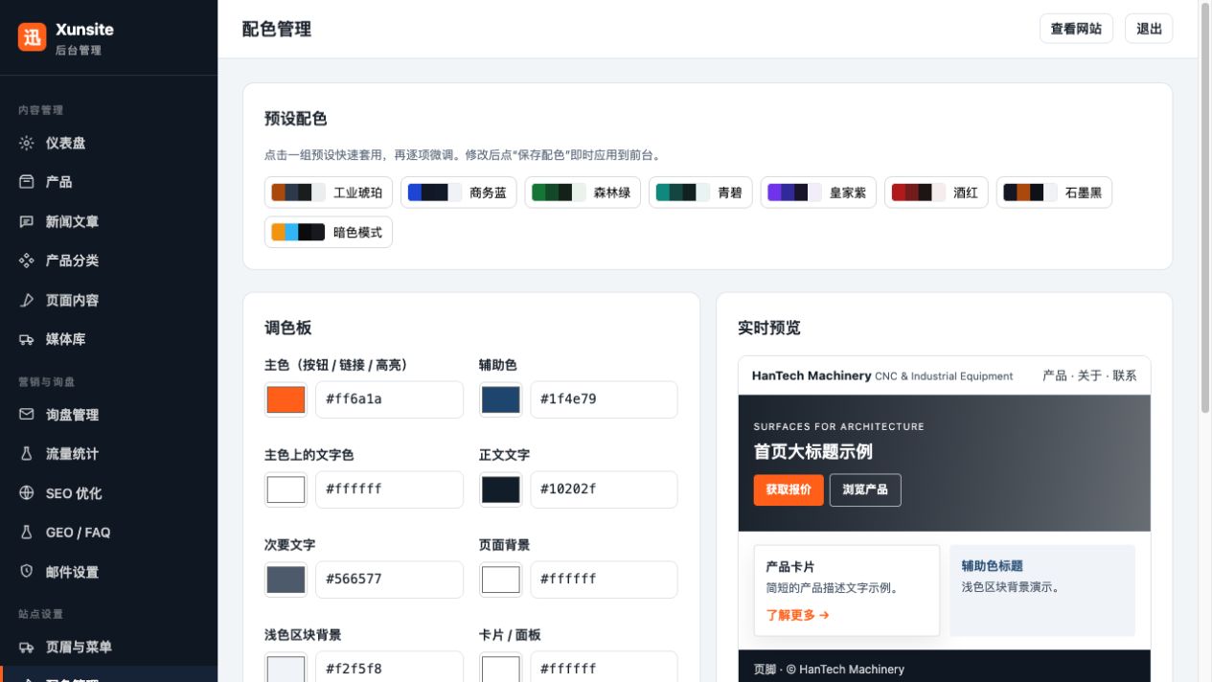This screenshot has height=682, width=1212.
Task: Click the 媒体库 sidebar icon
Action: point(27,339)
